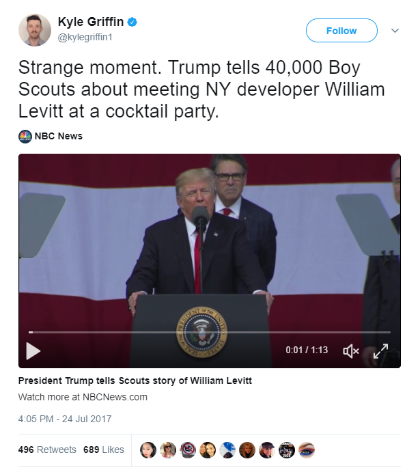View the 496 Retweets list
This screenshot has width=420, height=470.
[47, 450]
